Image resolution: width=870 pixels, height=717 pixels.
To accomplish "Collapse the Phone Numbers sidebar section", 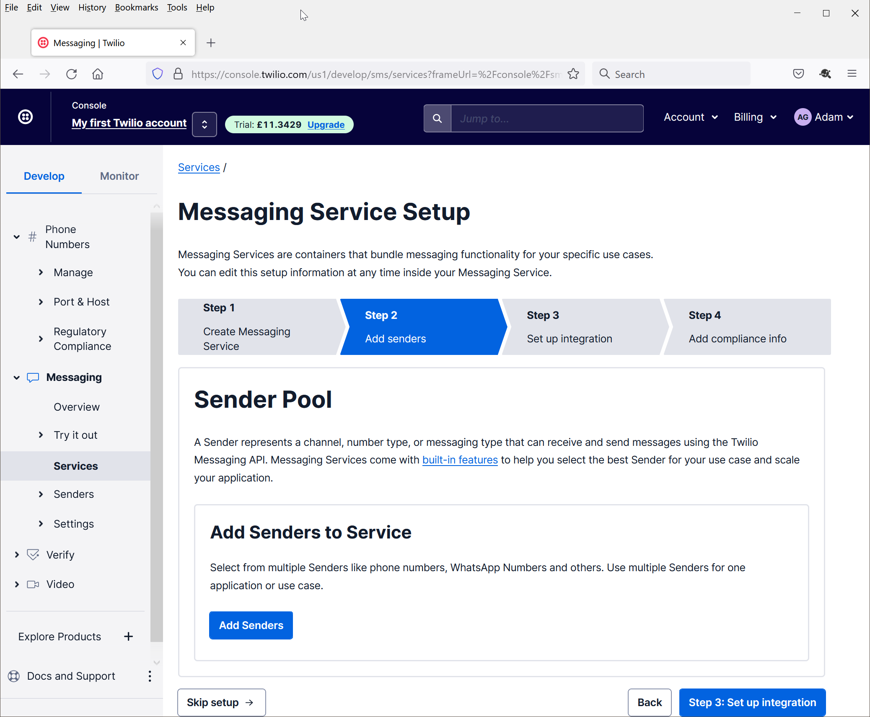I will pyautogui.click(x=17, y=237).
